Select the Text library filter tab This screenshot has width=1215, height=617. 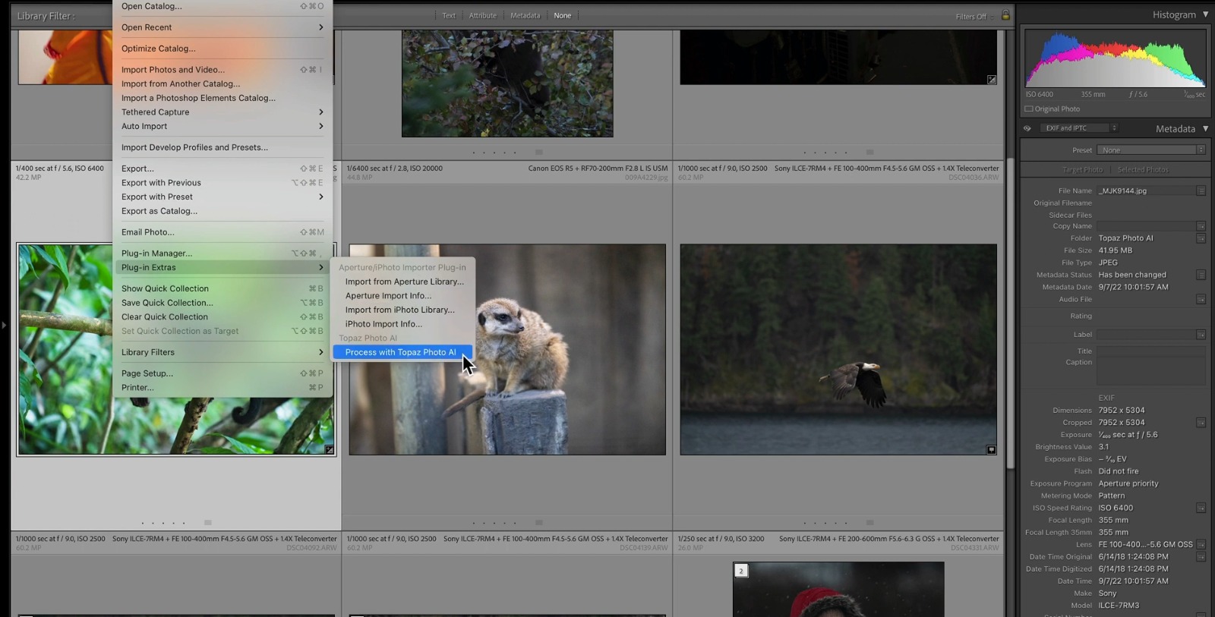point(449,15)
